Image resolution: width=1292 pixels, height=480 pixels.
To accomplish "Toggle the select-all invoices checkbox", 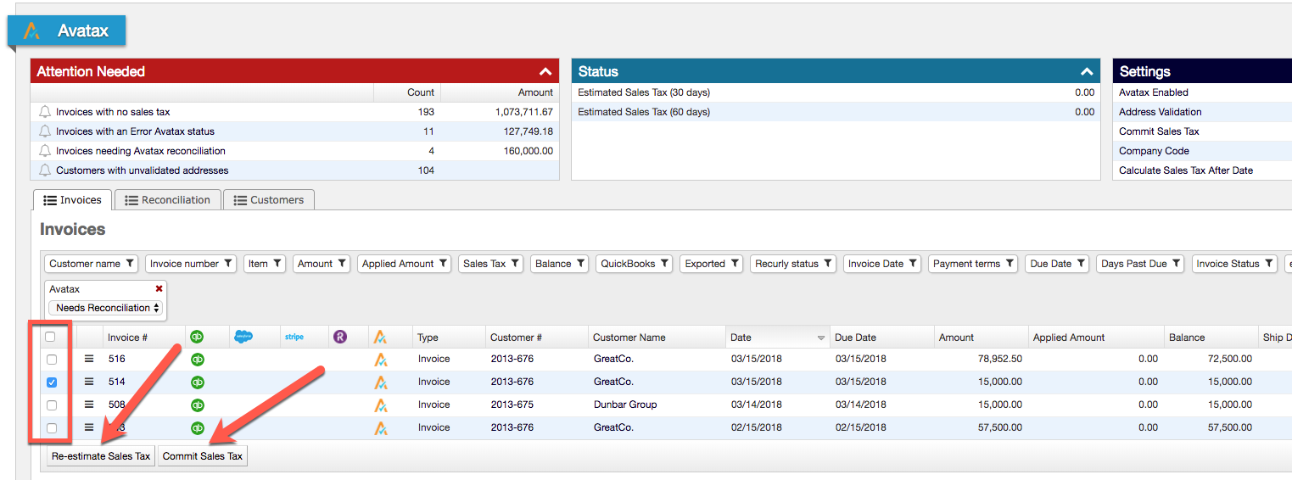I will pos(51,337).
